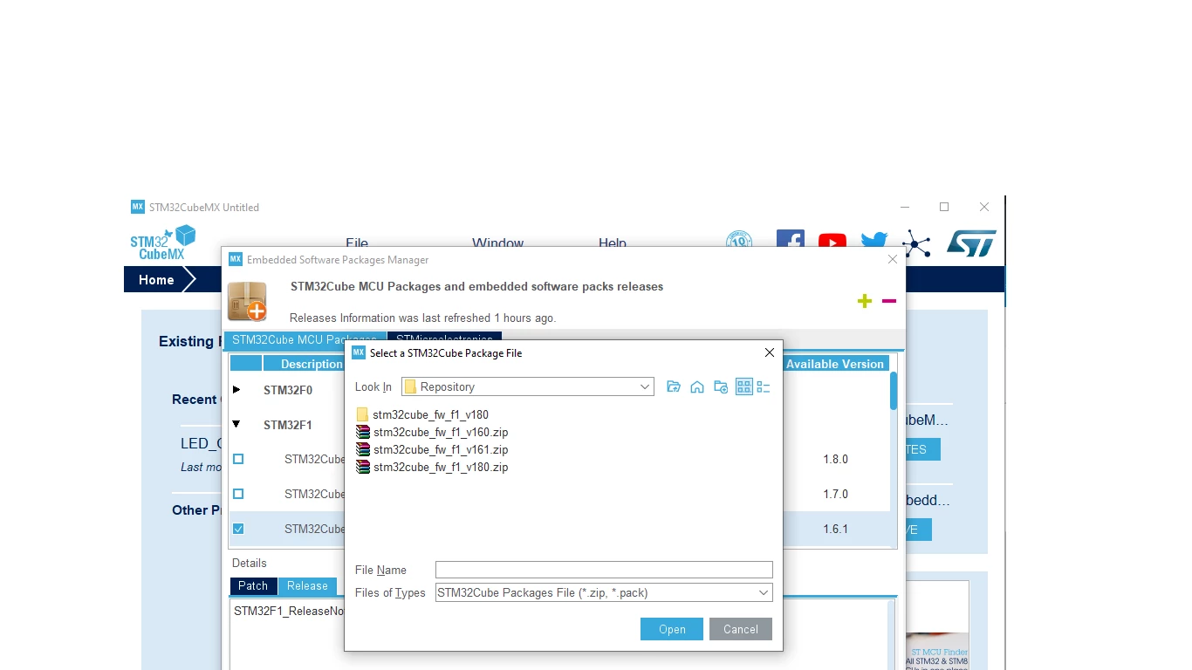Switch to STM32Cube MCU Packages tab

pyautogui.click(x=305, y=339)
